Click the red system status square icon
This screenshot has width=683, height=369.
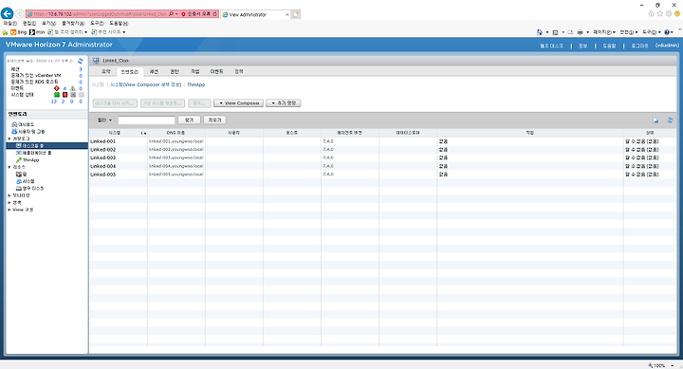point(65,95)
